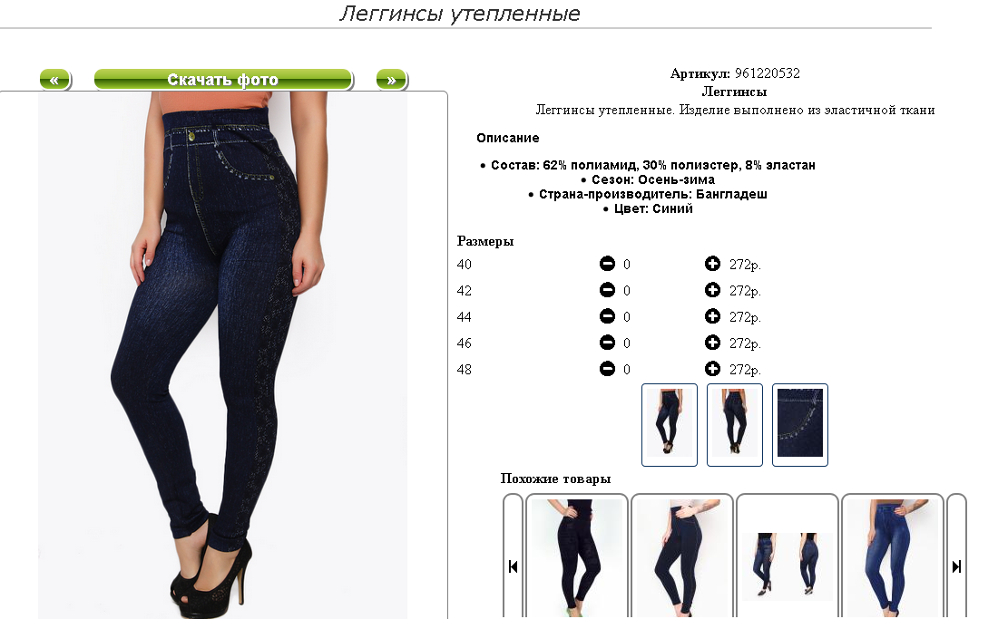Open the bright blue leggings similar product
This screenshot has width=998, height=619.
893,556
